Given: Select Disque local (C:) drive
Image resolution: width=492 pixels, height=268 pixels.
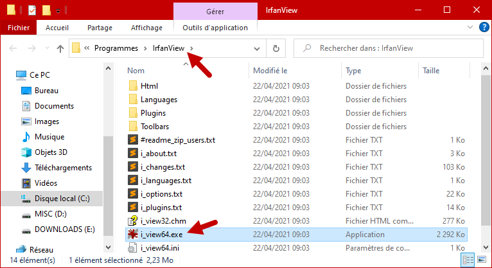Looking at the screenshot, I should (x=52, y=199).
